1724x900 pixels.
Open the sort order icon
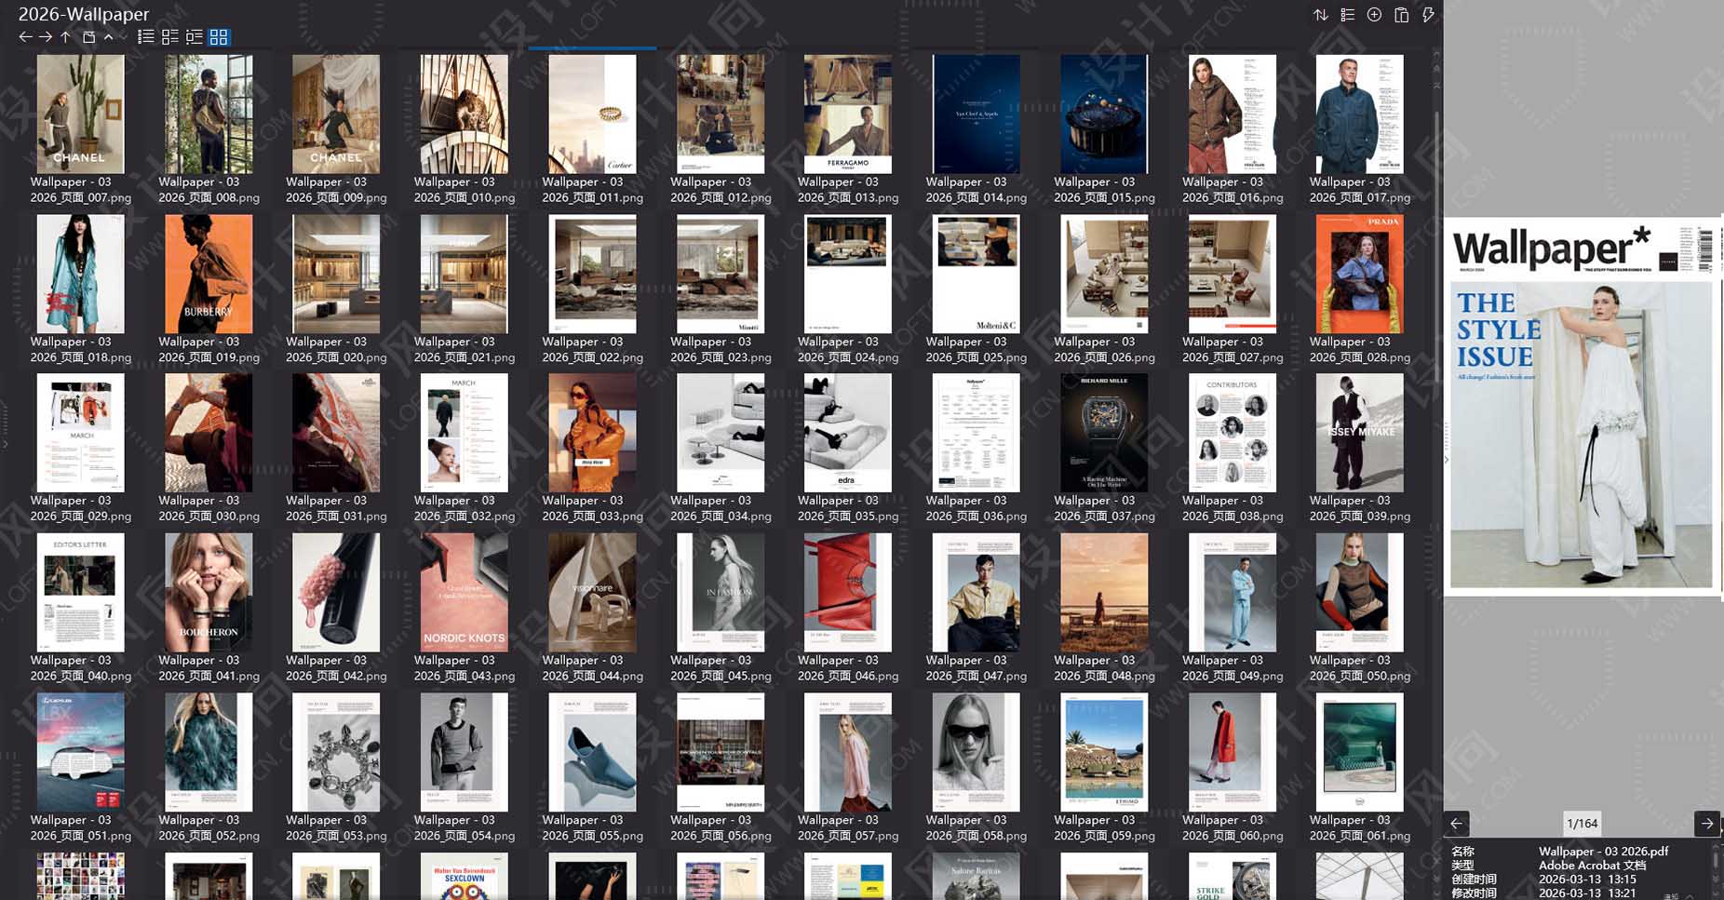click(1320, 15)
